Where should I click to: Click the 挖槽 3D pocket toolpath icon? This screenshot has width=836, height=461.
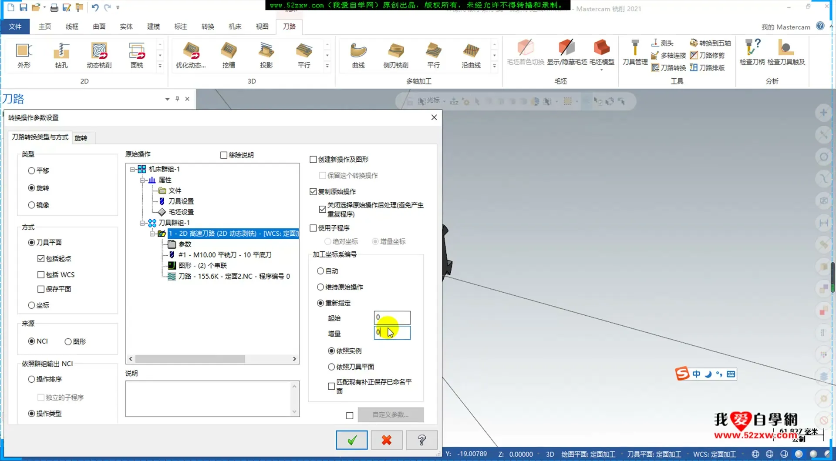click(x=228, y=55)
